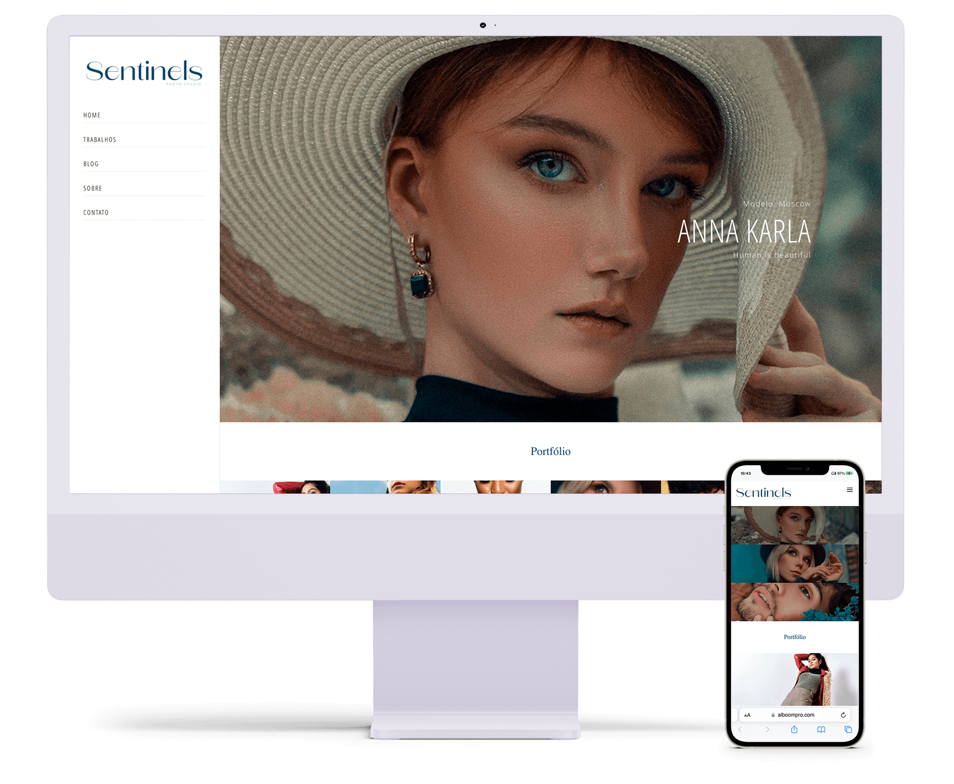Tap the Safari share icon
Screen dimensions: 954x784
pos(794,729)
